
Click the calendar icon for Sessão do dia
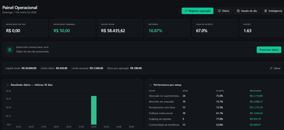(x=238, y=11)
